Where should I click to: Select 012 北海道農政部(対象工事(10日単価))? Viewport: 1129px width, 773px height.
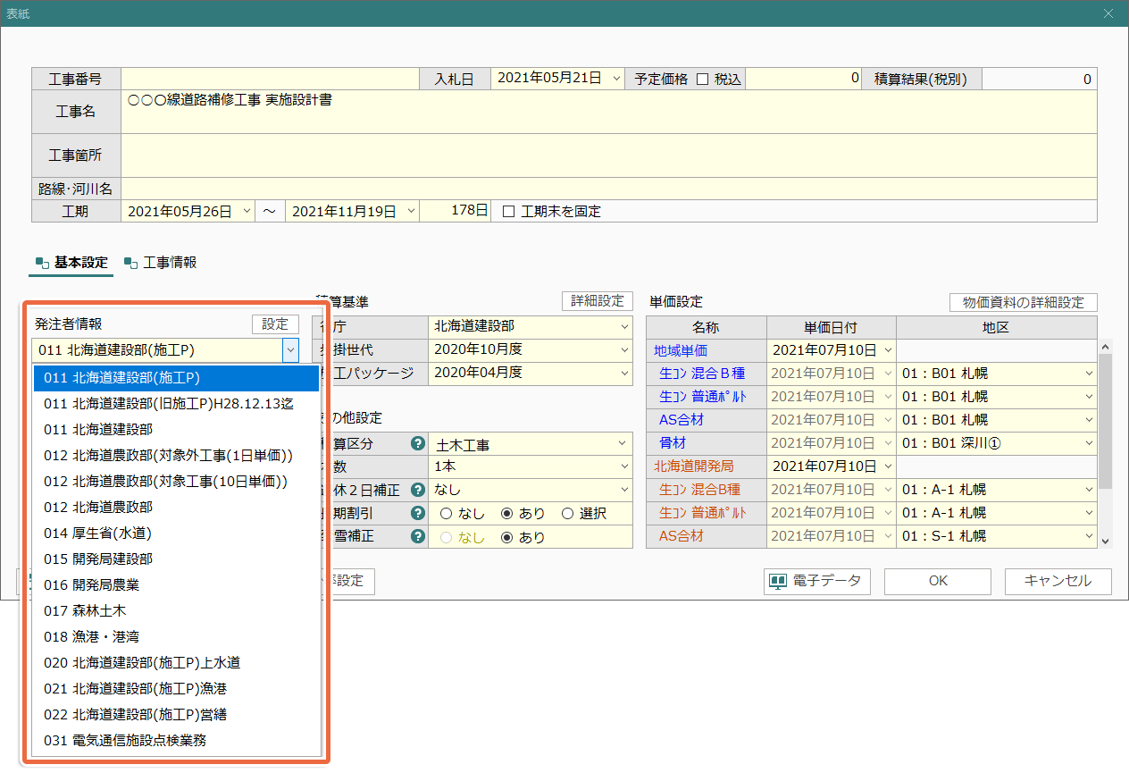tap(177, 482)
